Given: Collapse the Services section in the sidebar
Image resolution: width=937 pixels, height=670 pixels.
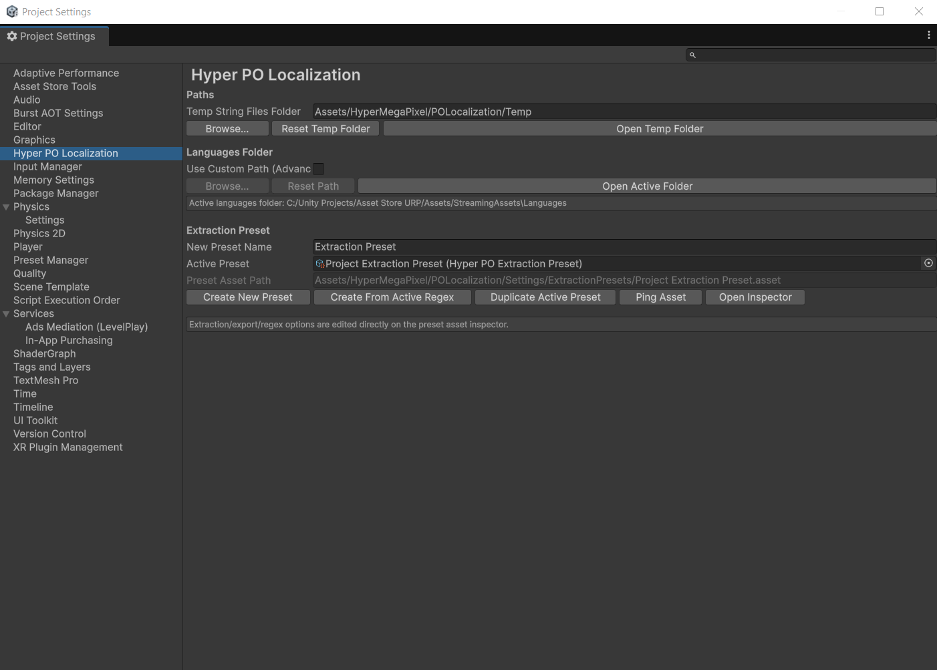Looking at the screenshot, I should [x=6, y=313].
